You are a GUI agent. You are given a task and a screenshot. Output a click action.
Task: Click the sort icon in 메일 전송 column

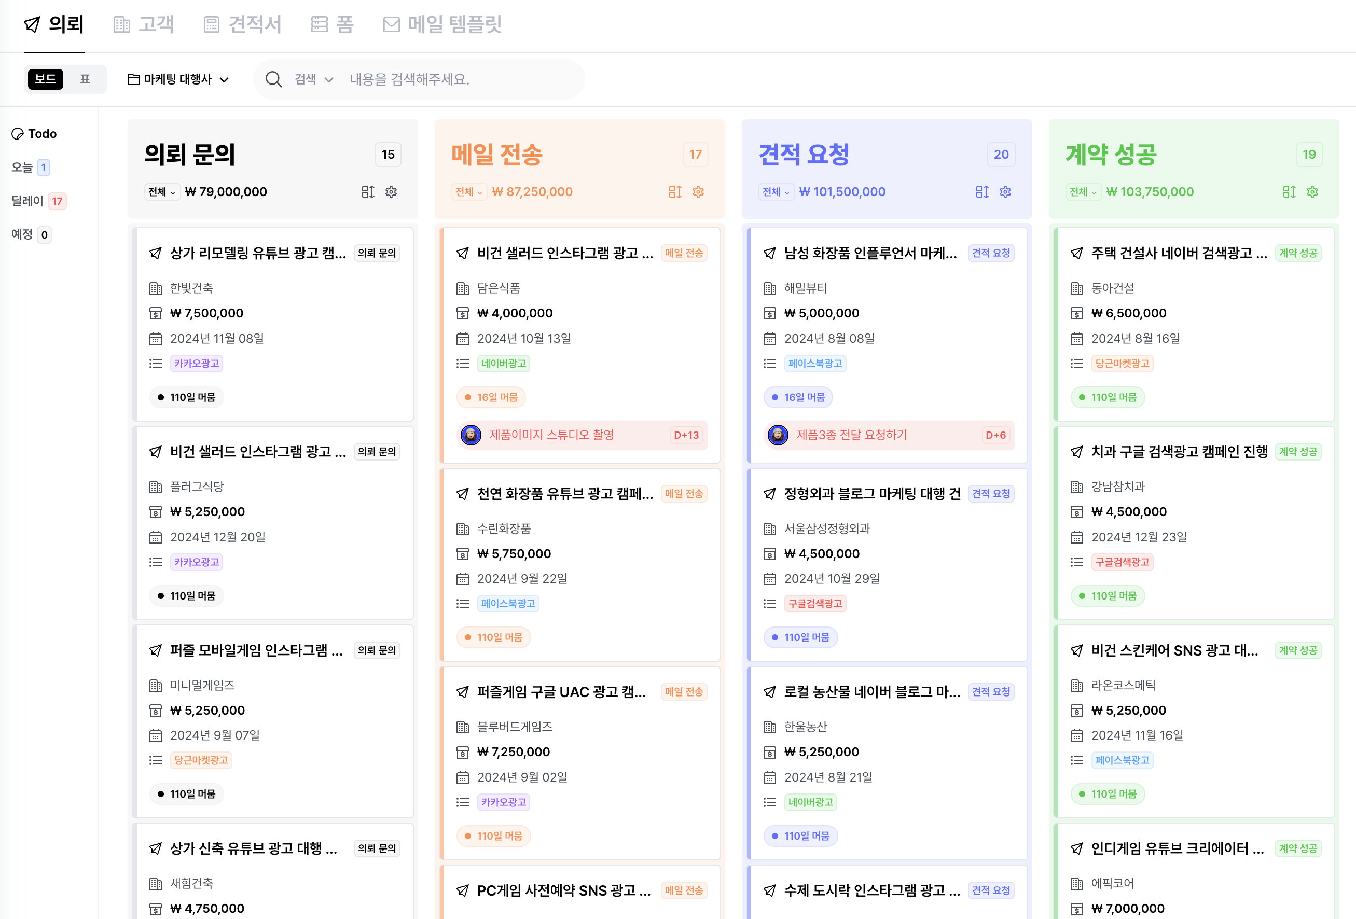coord(675,192)
